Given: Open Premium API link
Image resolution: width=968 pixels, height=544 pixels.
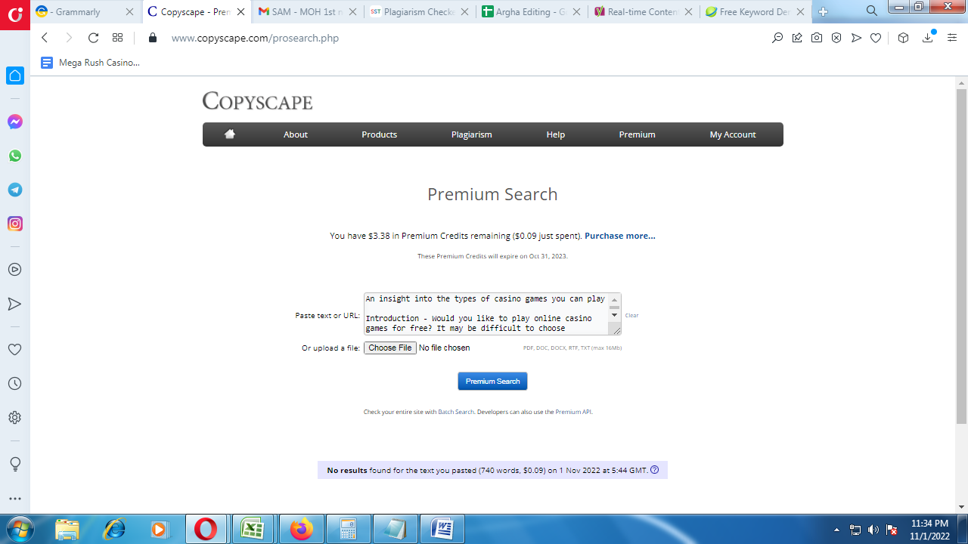Looking at the screenshot, I should 573,412.
